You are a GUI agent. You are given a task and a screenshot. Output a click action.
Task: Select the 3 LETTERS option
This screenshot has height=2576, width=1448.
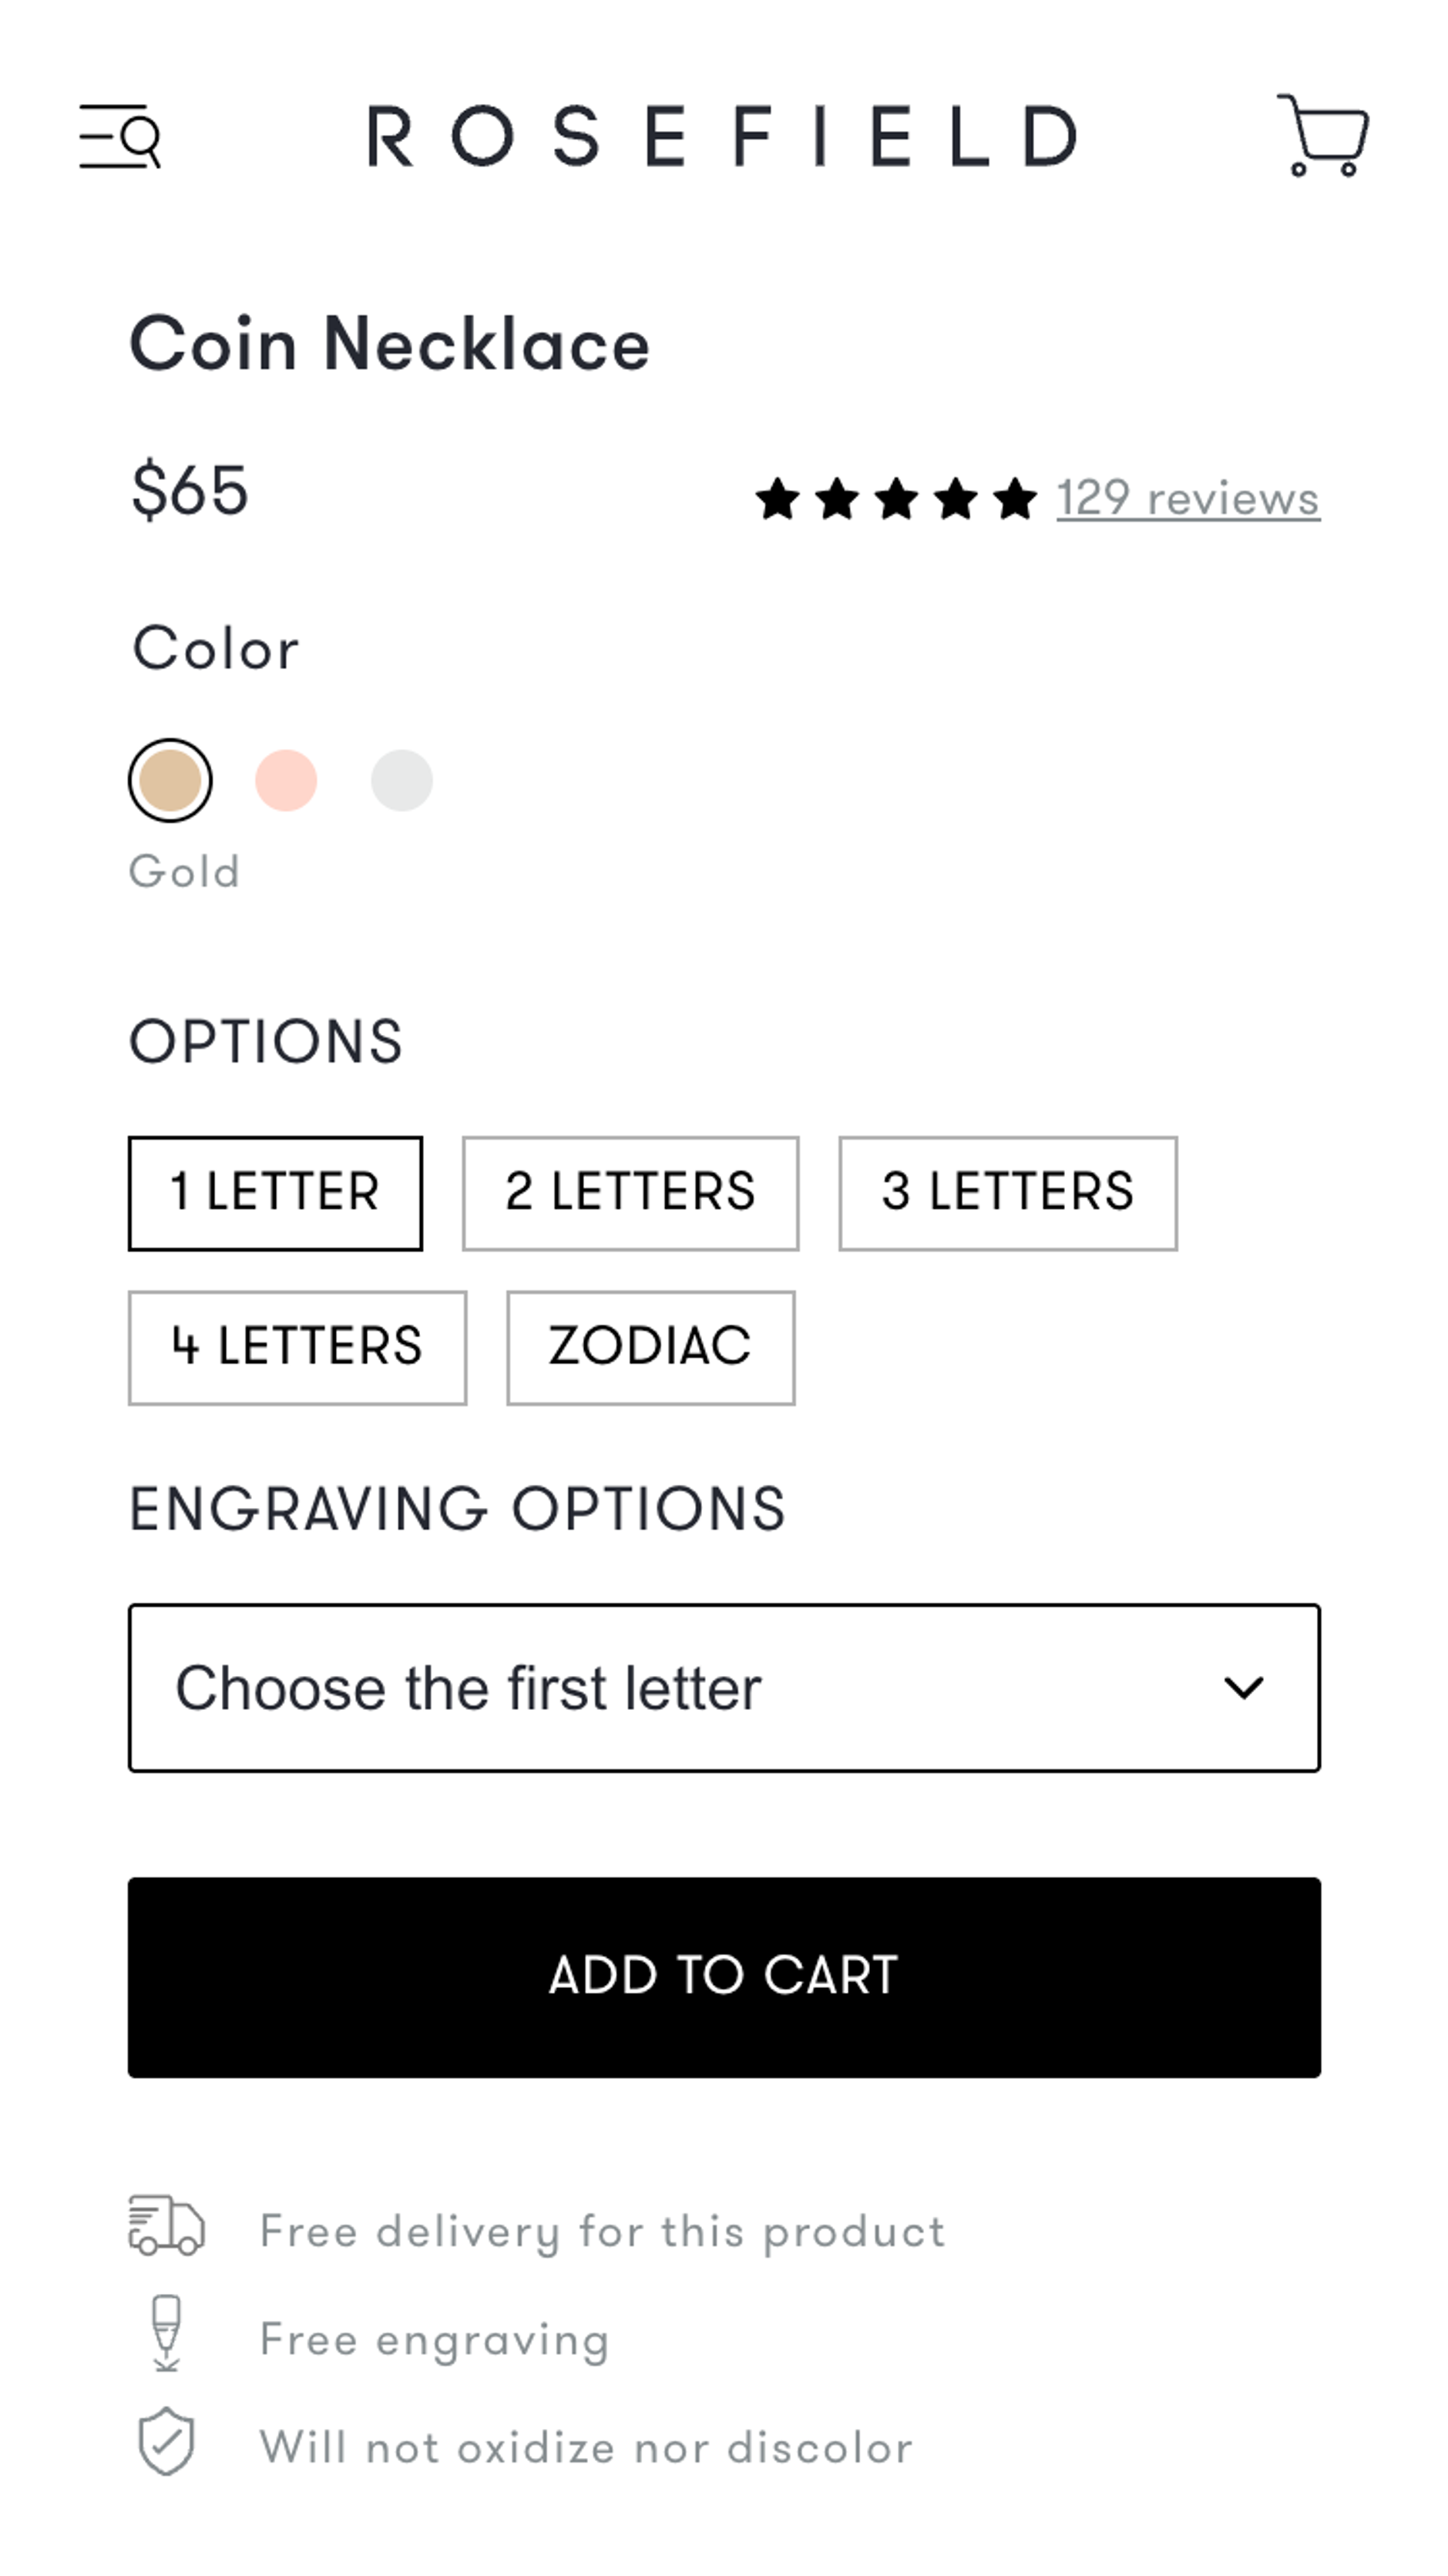coord(1007,1193)
